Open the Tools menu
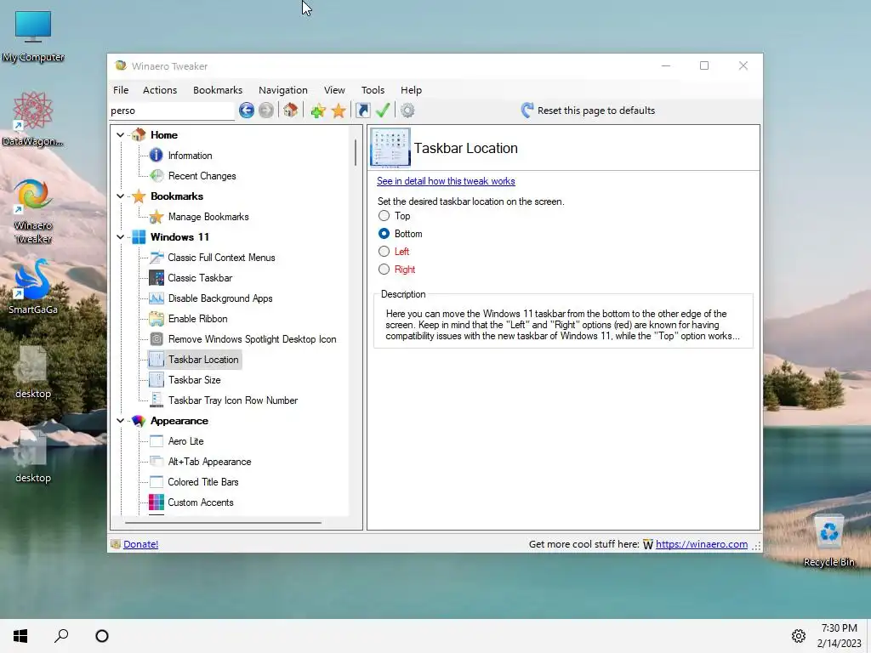 373,90
